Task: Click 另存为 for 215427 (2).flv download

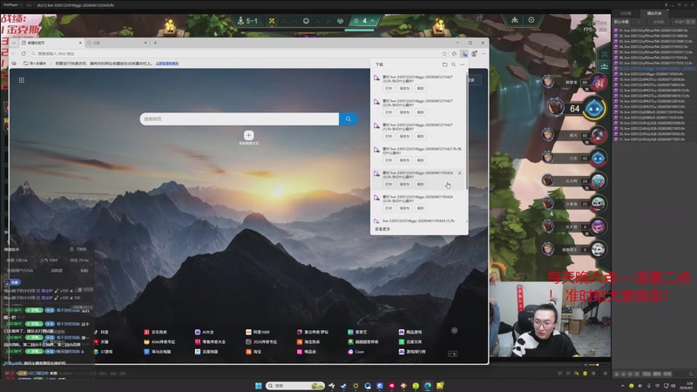Action: pos(404,112)
